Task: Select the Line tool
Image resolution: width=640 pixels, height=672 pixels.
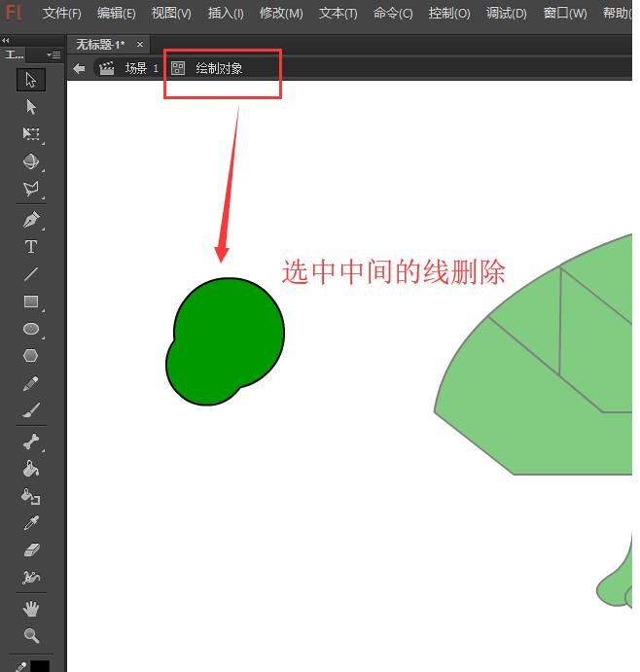Action: click(31, 274)
